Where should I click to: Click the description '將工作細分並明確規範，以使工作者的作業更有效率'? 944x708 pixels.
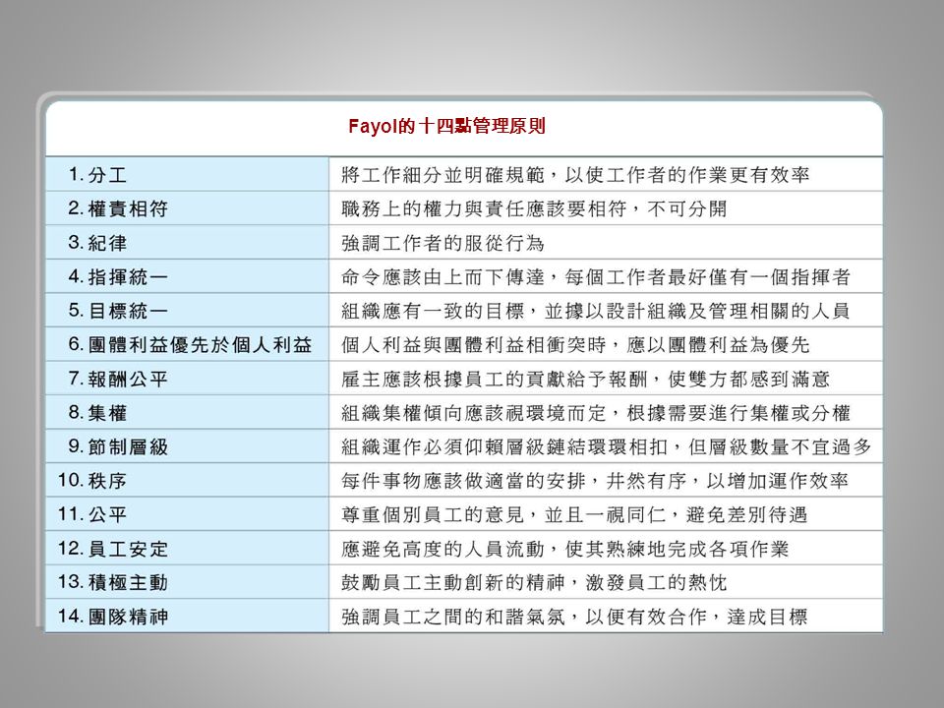pos(575,175)
